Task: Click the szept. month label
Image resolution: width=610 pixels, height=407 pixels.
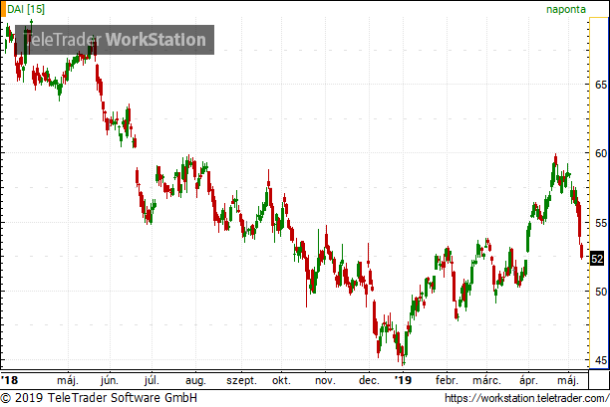Action: pyautogui.click(x=241, y=380)
